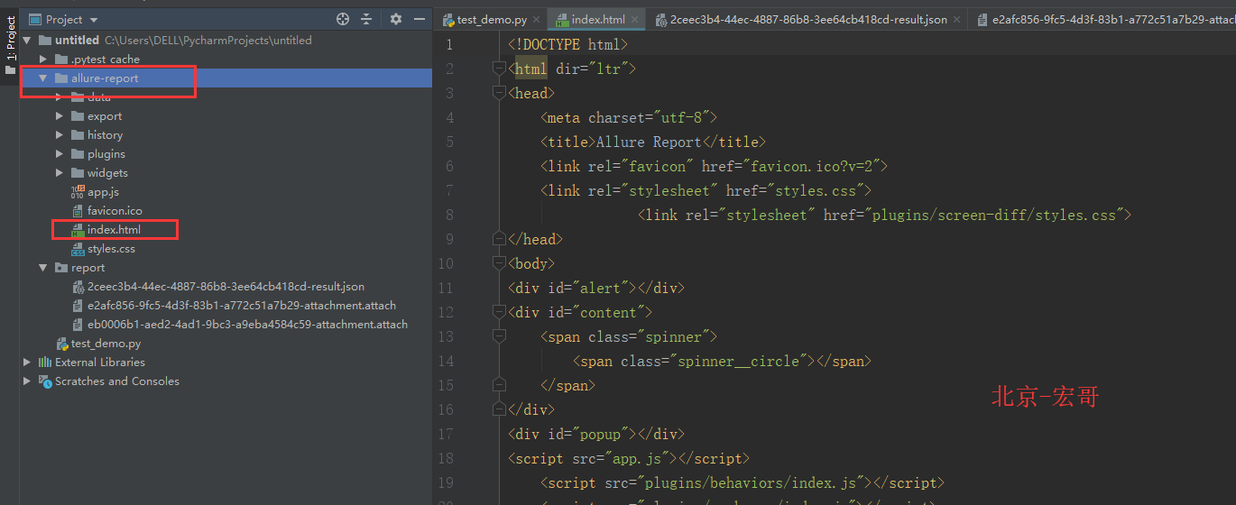Image resolution: width=1236 pixels, height=505 pixels.
Task: Fold the html tag on line 2
Action: point(499,69)
